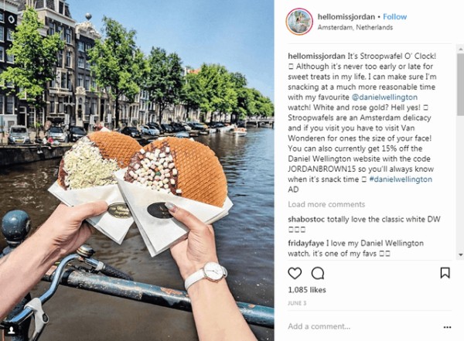Show tagged people icon on the photo
464x341 pixels.
pyautogui.click(x=12, y=330)
